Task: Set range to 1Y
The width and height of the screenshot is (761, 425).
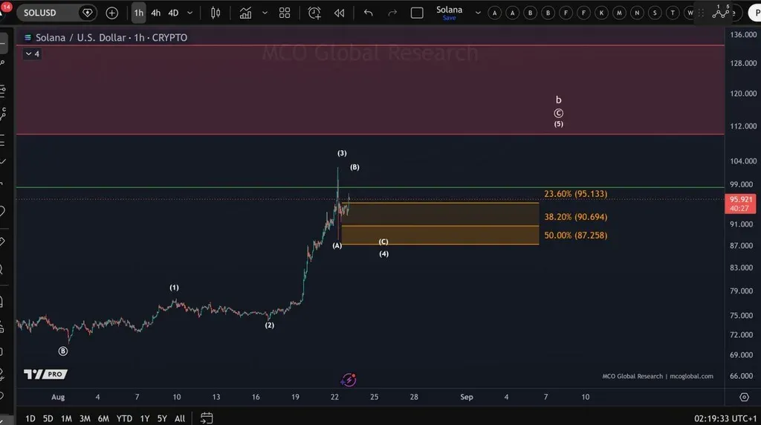Action: pyautogui.click(x=145, y=418)
